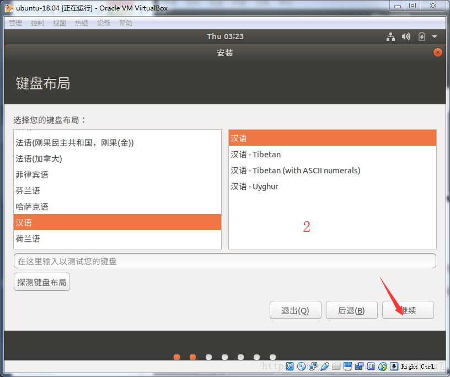The height and width of the screenshot is (377, 450).
Task: Click the VirtualBox window title bar icon
Action: 9,8
